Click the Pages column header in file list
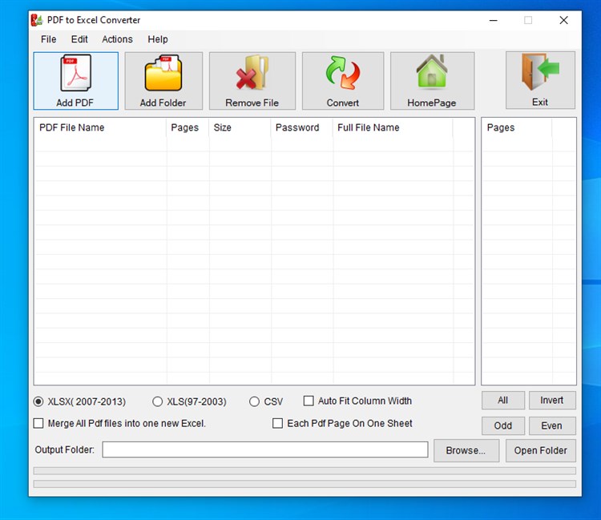 188,127
